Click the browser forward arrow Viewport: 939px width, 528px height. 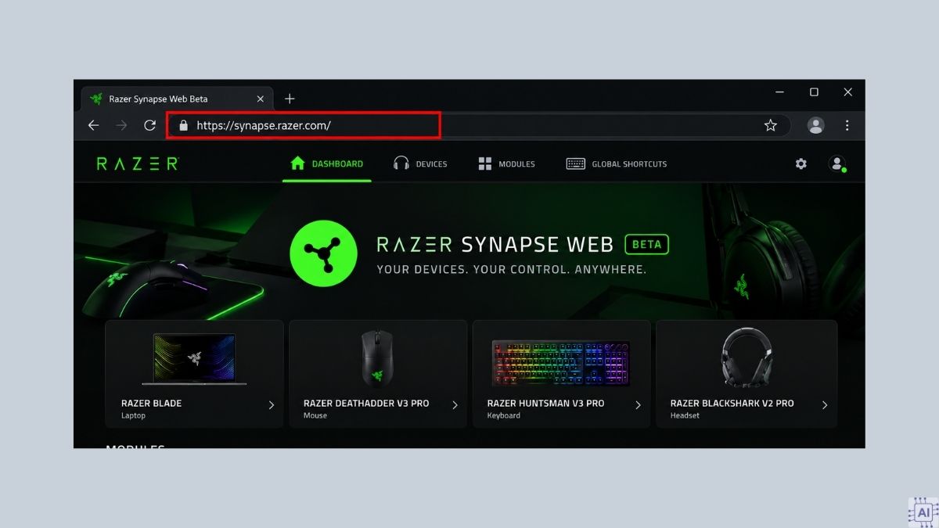121,125
